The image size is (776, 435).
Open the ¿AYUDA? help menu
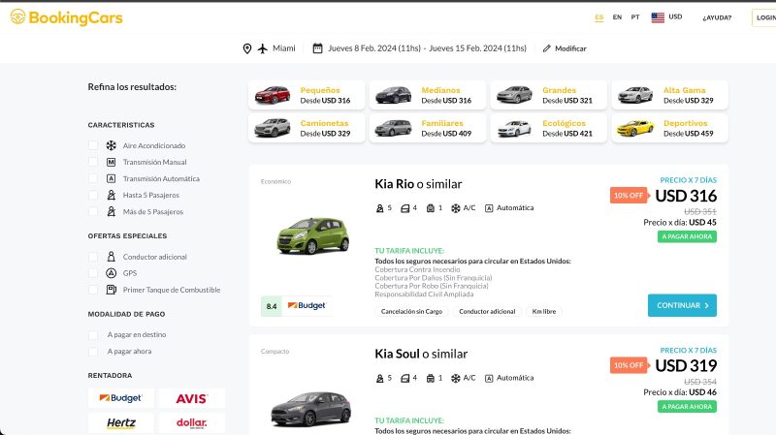[716, 17]
